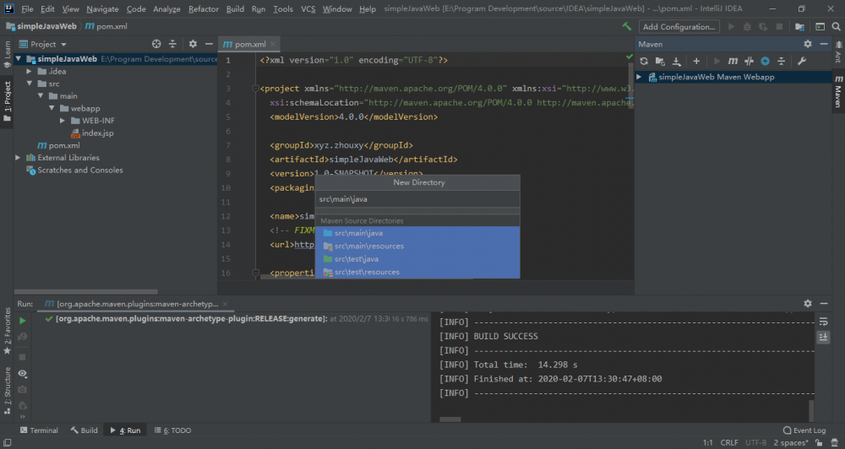The image size is (845, 449).
Task: Toggle 1: Project tool window stripe
Action: (7, 100)
